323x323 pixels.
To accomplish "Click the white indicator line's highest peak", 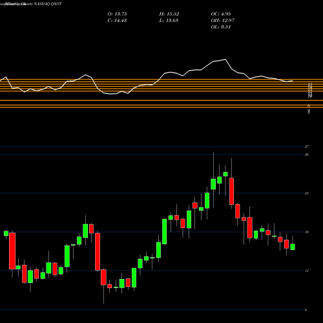I will point(225,59).
